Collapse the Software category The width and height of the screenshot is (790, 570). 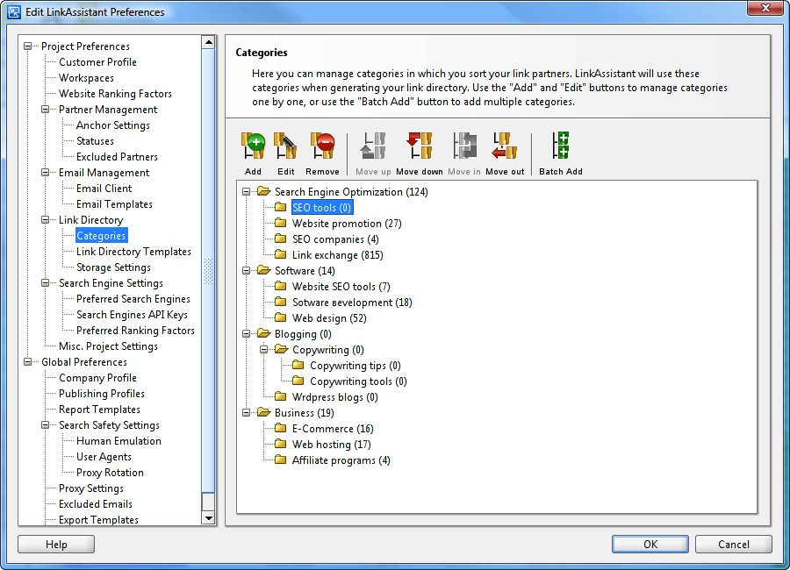[x=246, y=270]
